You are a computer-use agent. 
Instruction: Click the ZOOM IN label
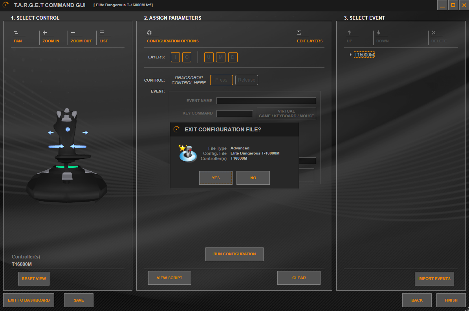pyautogui.click(x=51, y=41)
